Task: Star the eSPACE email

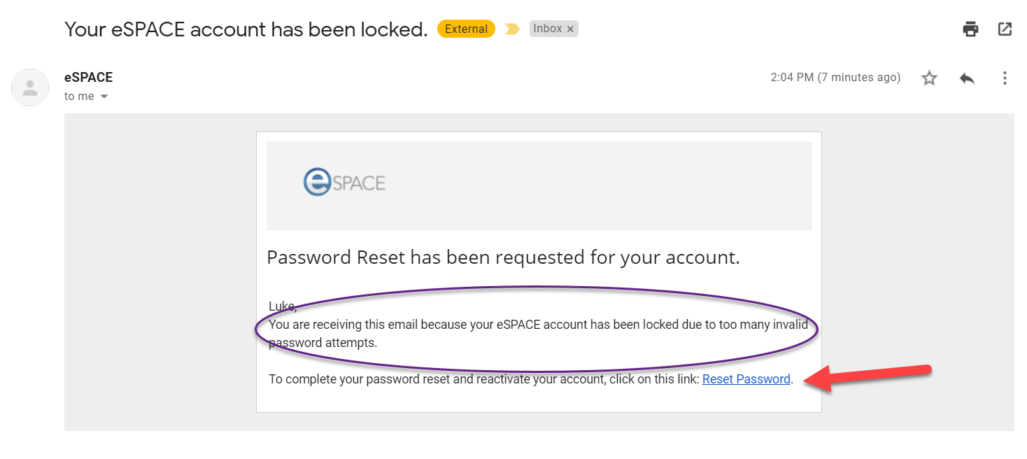Action: click(929, 78)
